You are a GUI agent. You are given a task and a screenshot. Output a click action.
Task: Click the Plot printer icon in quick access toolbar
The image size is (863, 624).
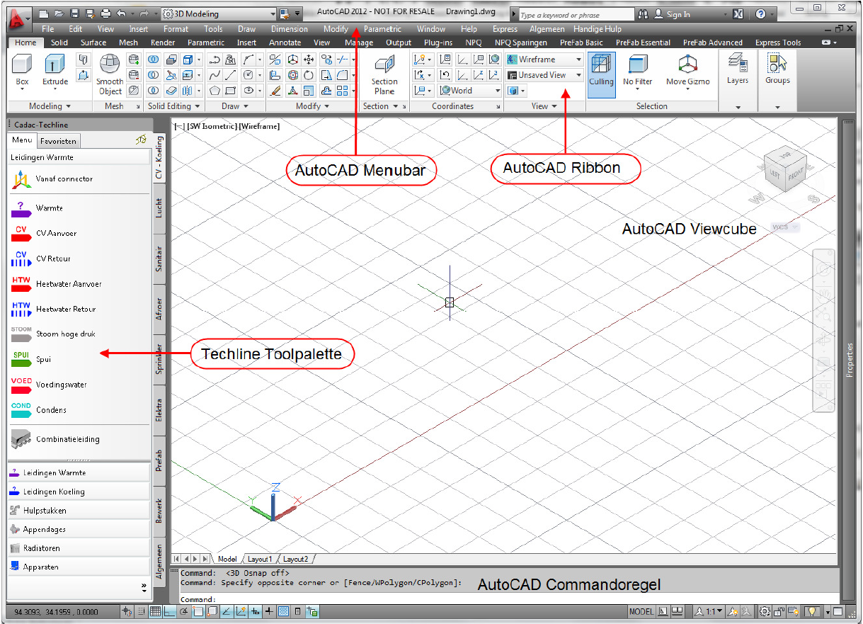pyautogui.click(x=105, y=13)
